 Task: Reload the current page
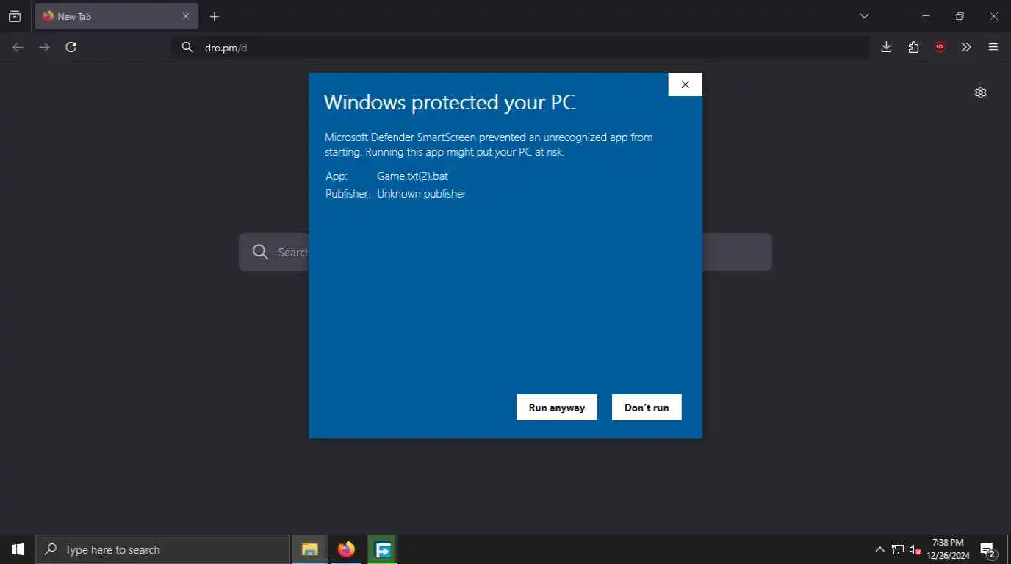[71, 47]
